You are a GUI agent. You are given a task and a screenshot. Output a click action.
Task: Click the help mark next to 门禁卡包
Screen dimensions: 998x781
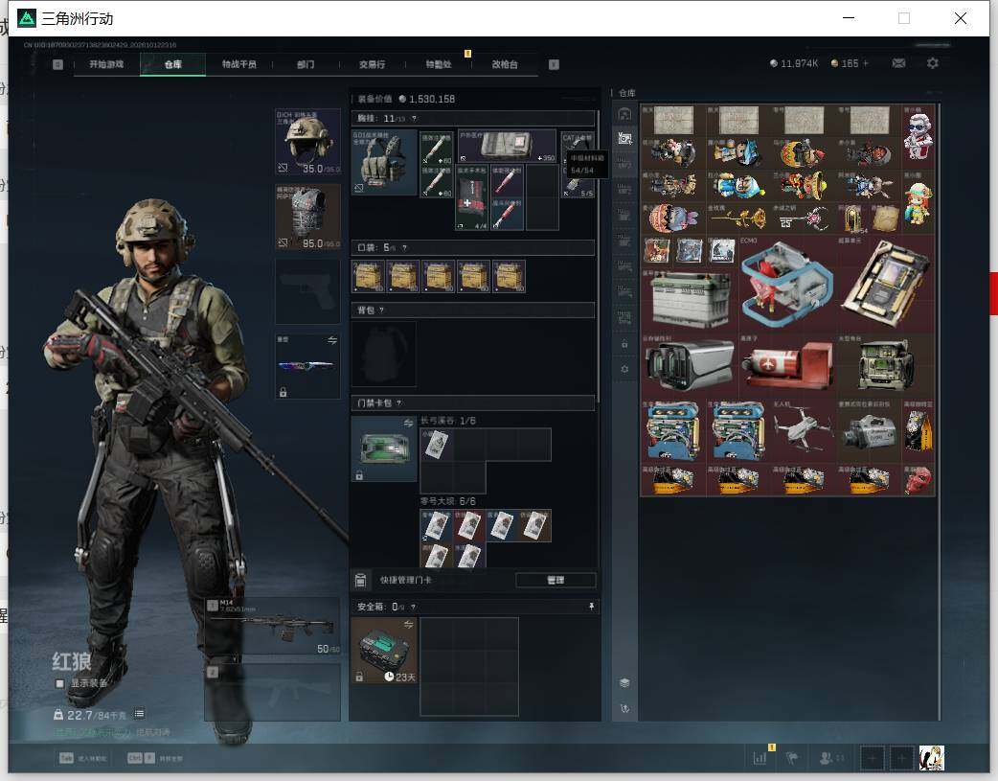click(x=399, y=403)
